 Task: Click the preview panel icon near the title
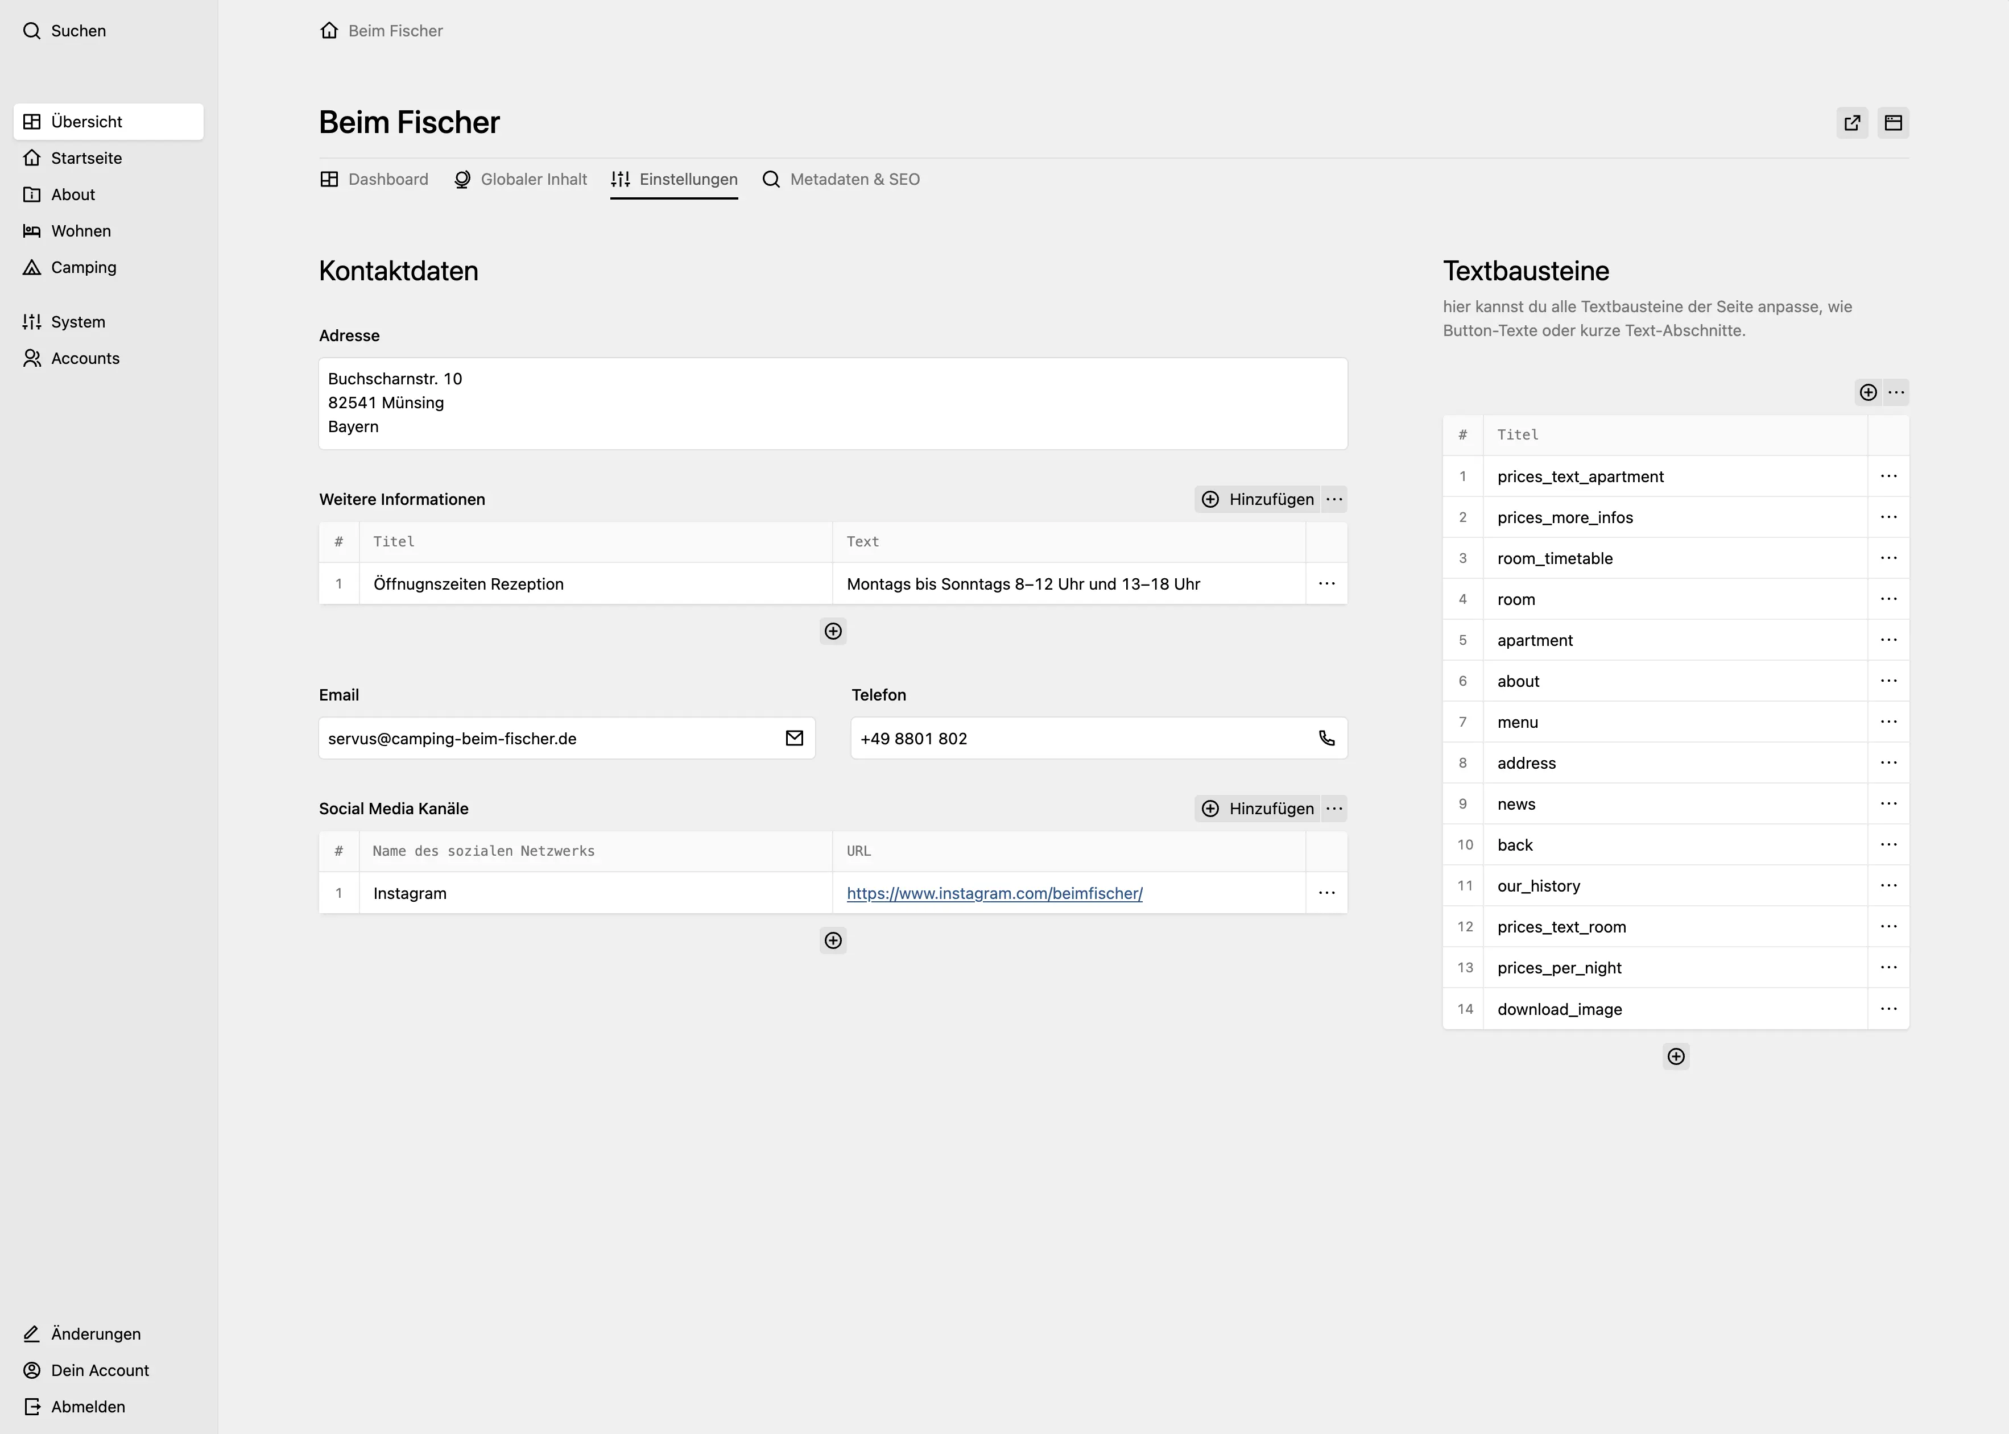pyautogui.click(x=1892, y=123)
